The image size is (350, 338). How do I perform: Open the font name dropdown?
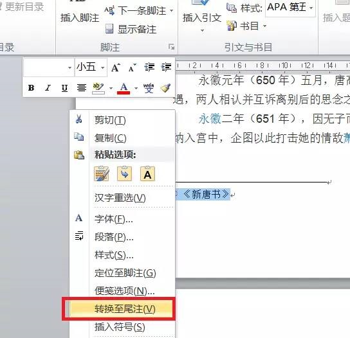tap(69, 67)
